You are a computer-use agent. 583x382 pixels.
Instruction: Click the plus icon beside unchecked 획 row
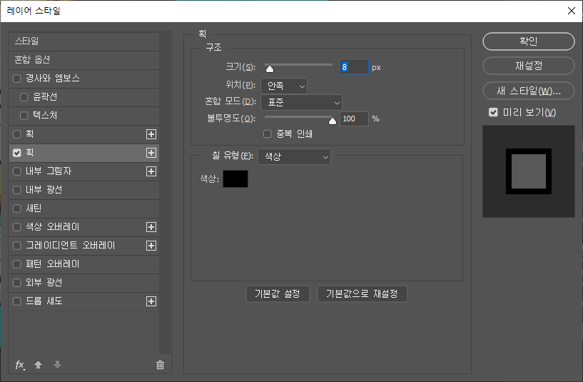click(151, 134)
